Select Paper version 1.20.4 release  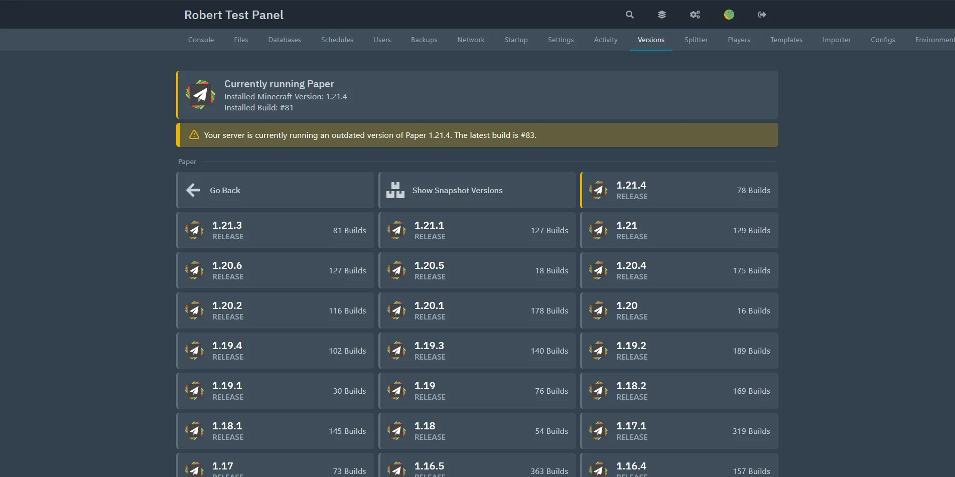(679, 270)
